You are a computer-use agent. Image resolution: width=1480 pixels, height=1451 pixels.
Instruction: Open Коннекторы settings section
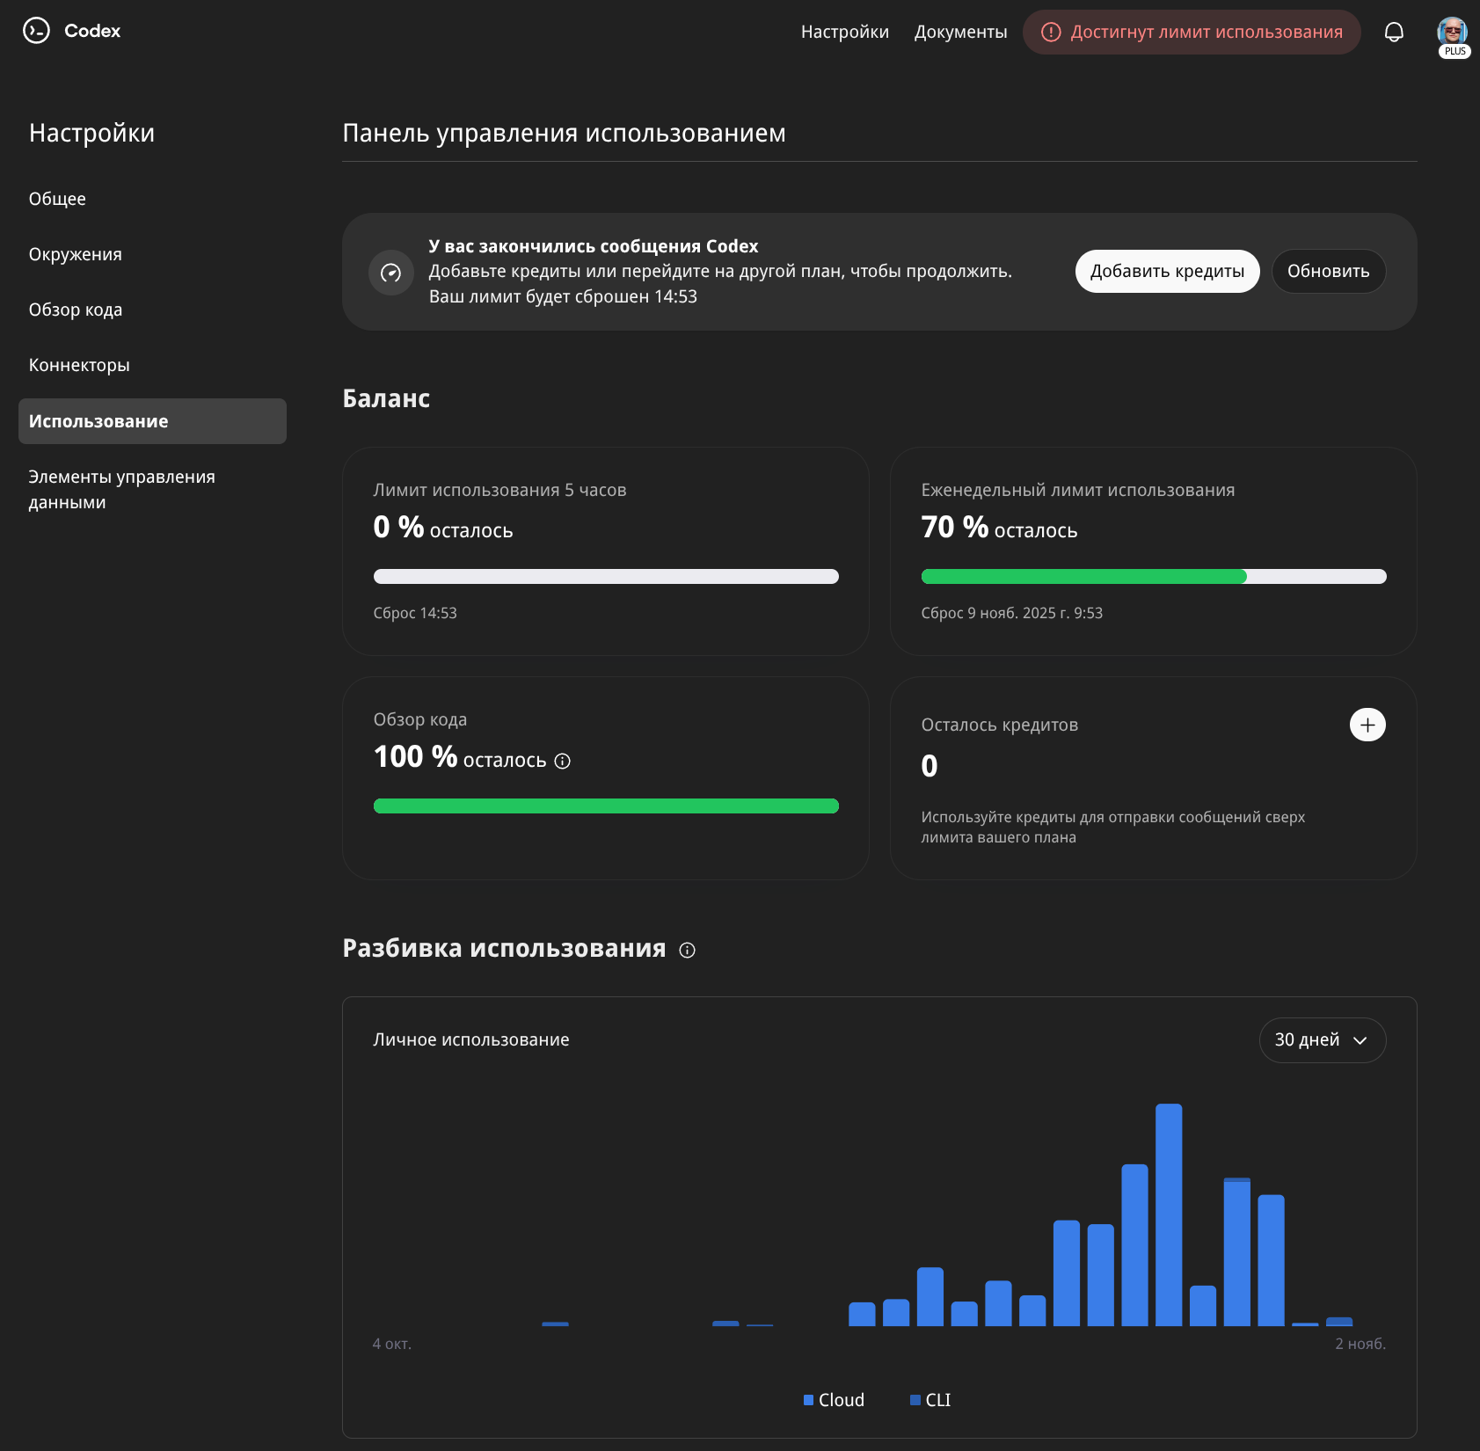[79, 365]
